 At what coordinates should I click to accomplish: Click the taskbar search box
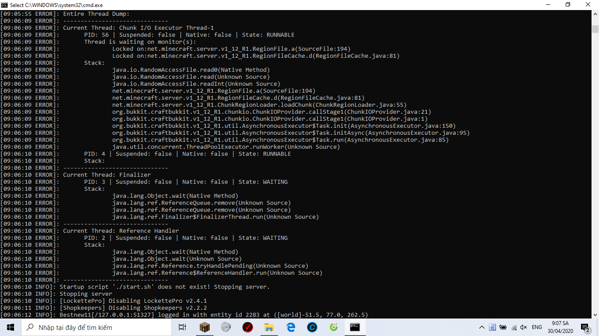(x=96, y=327)
